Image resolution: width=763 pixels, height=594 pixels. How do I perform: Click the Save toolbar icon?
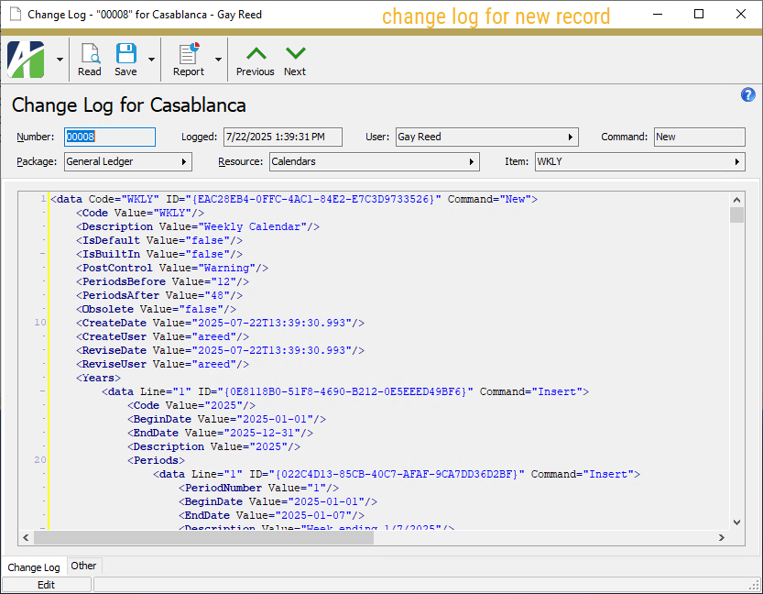coord(125,60)
